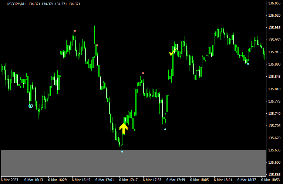The width and height of the screenshot is (283, 184).
Task: Select the cyan ringed circle marker
Action: click(31, 106)
